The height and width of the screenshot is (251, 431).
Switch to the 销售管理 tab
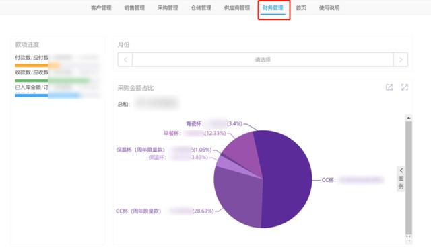(x=135, y=8)
